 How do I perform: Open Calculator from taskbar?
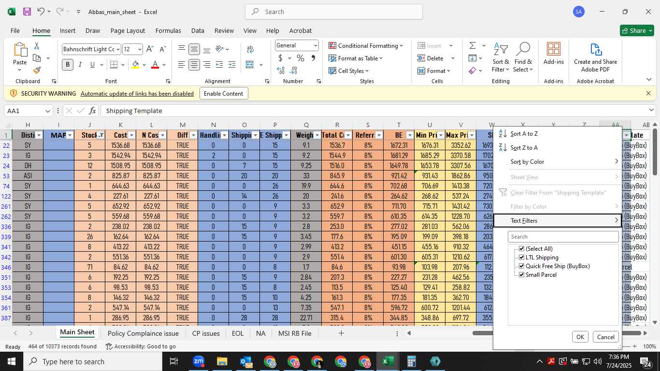point(412,361)
